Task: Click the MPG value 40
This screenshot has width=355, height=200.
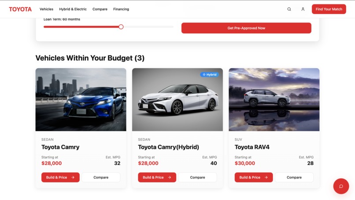Action: tap(214, 163)
